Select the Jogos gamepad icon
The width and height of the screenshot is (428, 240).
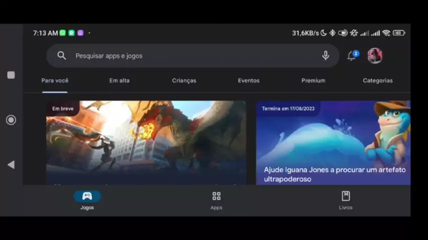point(87,196)
